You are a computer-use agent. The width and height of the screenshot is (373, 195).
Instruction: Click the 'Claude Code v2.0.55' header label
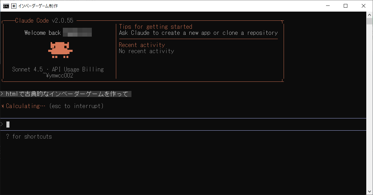tap(44, 21)
